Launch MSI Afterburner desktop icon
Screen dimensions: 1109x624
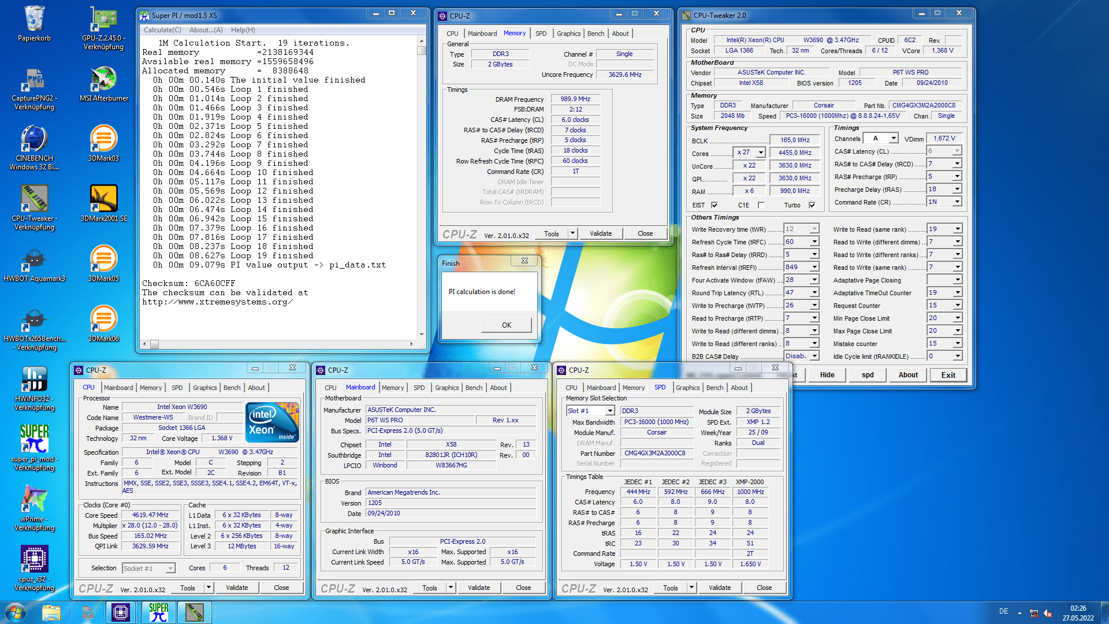(103, 84)
